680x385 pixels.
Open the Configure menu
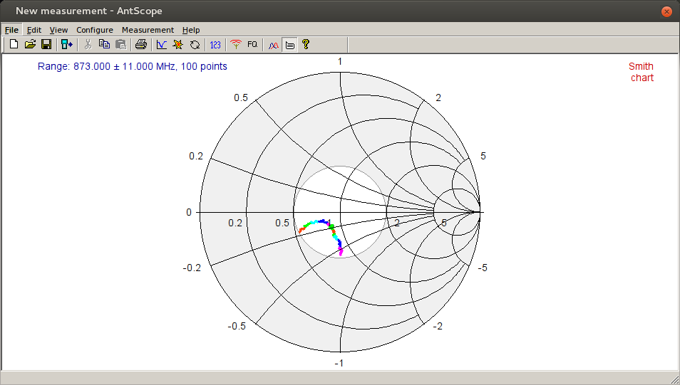pos(95,30)
